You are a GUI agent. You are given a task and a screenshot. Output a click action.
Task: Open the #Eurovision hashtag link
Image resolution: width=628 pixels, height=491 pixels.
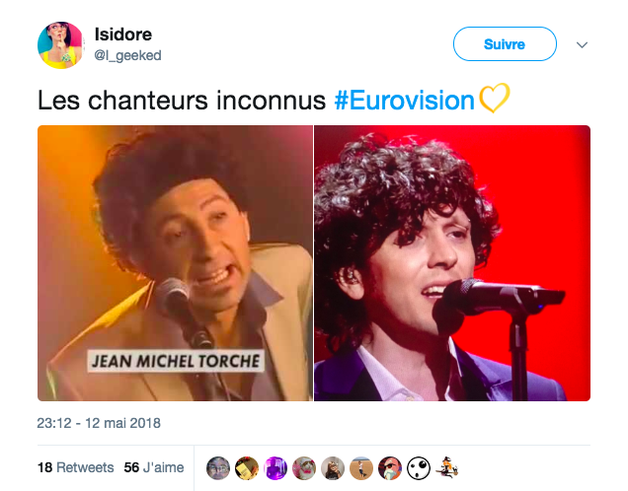coord(404,100)
